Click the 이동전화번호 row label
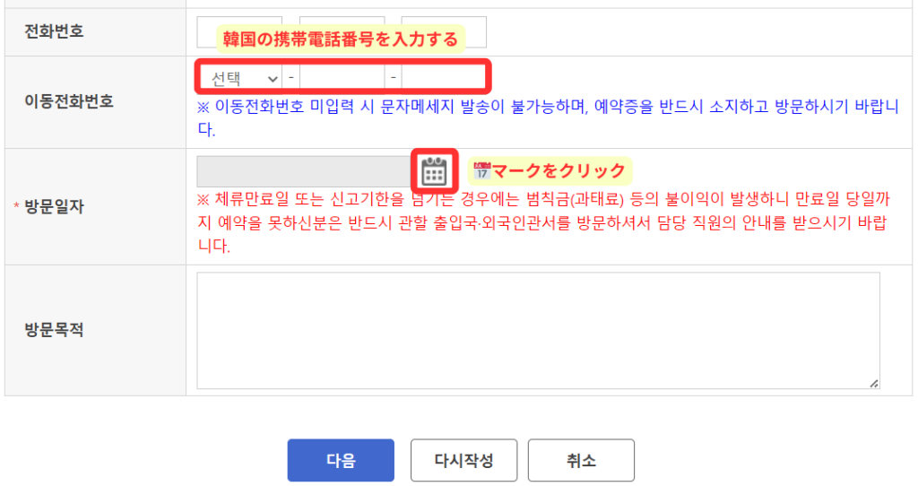This screenshot has height=486, width=918. (x=68, y=101)
